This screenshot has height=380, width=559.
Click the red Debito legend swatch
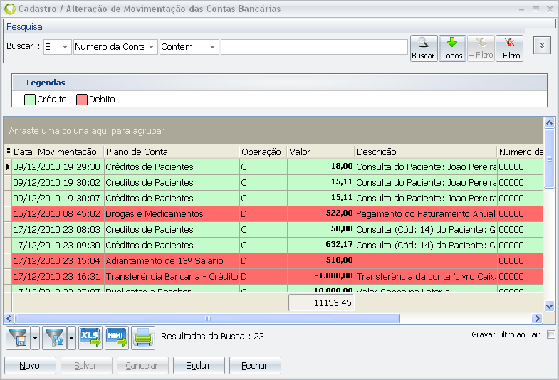coord(82,100)
